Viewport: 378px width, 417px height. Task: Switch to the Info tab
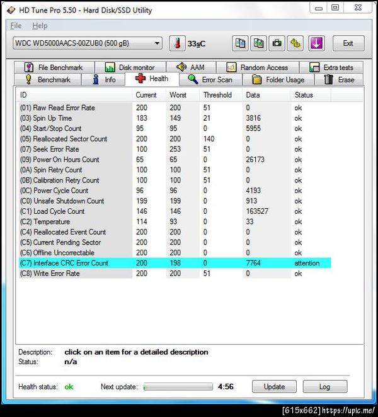(x=103, y=79)
